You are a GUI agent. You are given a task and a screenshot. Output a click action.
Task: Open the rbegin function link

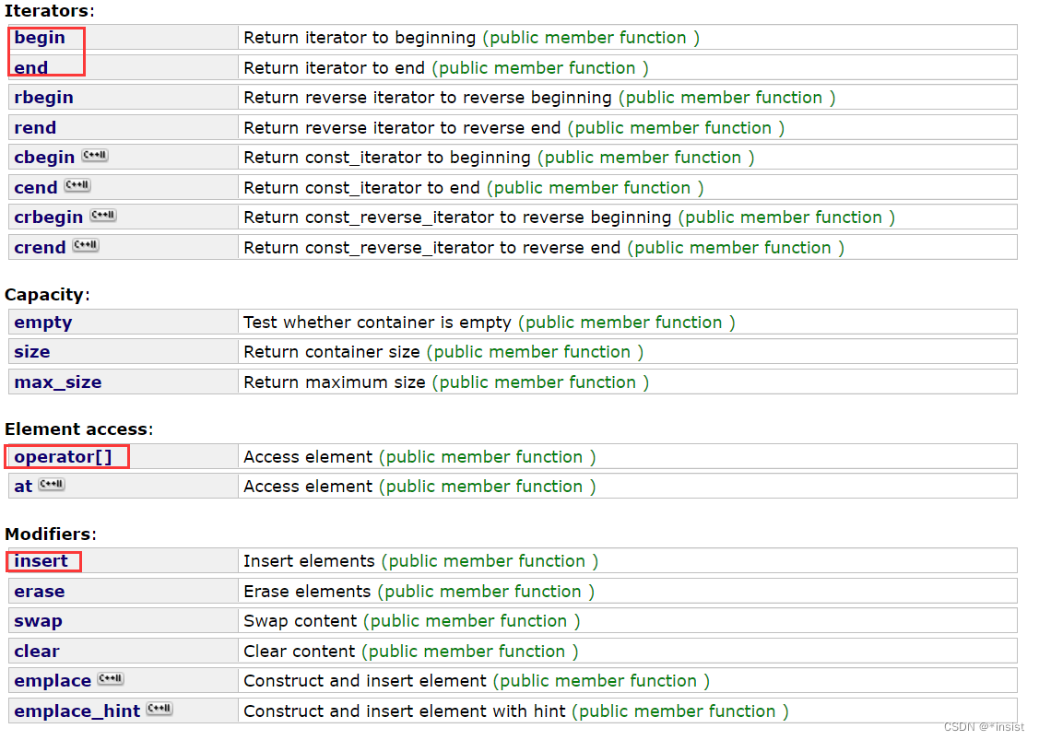(43, 98)
